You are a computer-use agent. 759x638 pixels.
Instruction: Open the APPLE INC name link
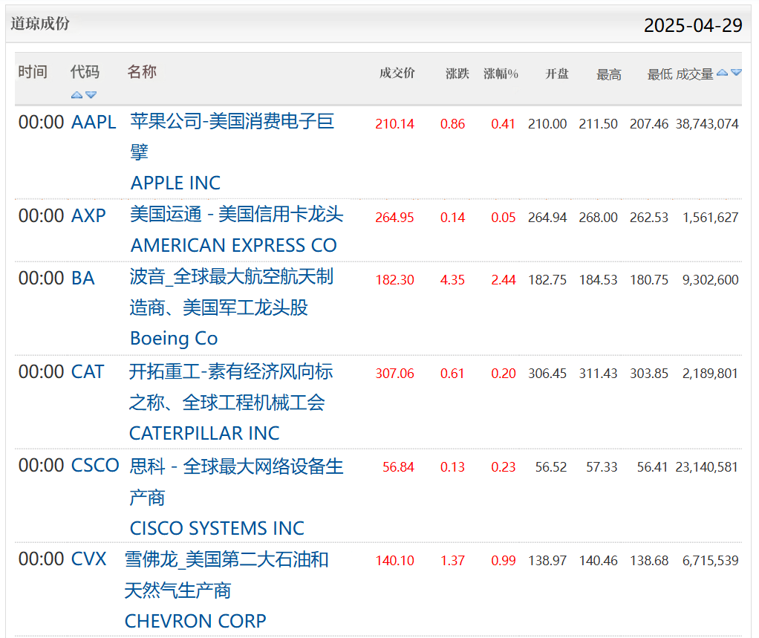point(175,183)
